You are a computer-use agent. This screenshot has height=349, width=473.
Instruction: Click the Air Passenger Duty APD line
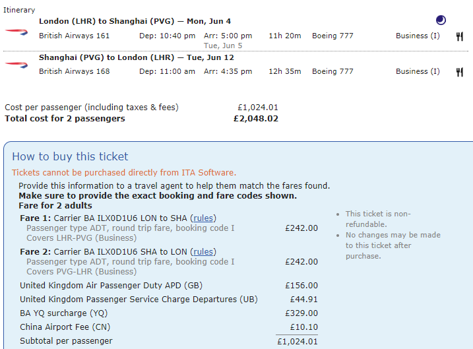[x=111, y=286]
